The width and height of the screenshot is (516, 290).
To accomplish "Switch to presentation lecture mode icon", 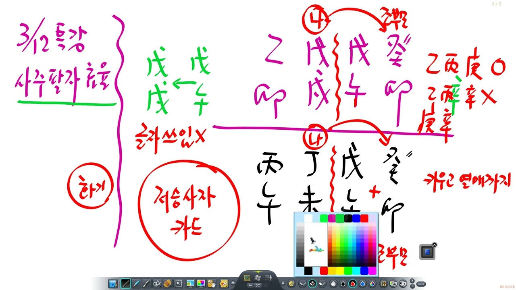I will click(x=268, y=278).
